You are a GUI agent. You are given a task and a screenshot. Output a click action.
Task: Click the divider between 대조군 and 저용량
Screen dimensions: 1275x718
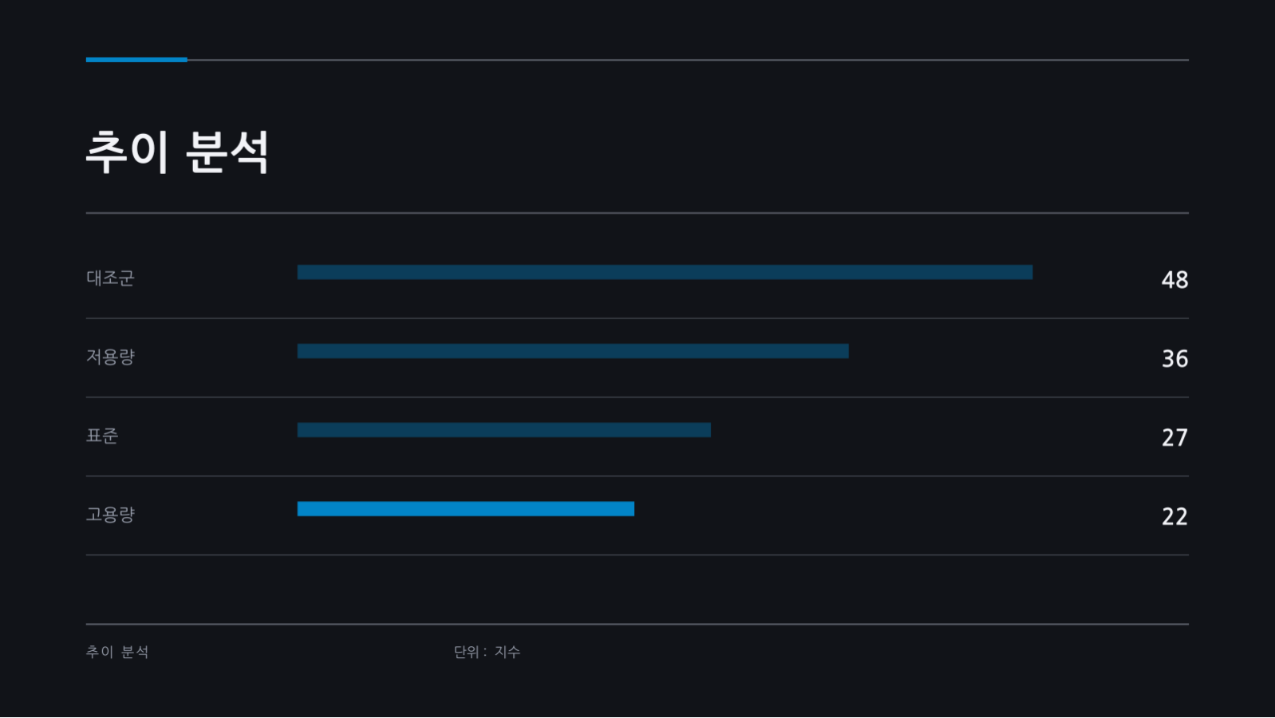637,318
